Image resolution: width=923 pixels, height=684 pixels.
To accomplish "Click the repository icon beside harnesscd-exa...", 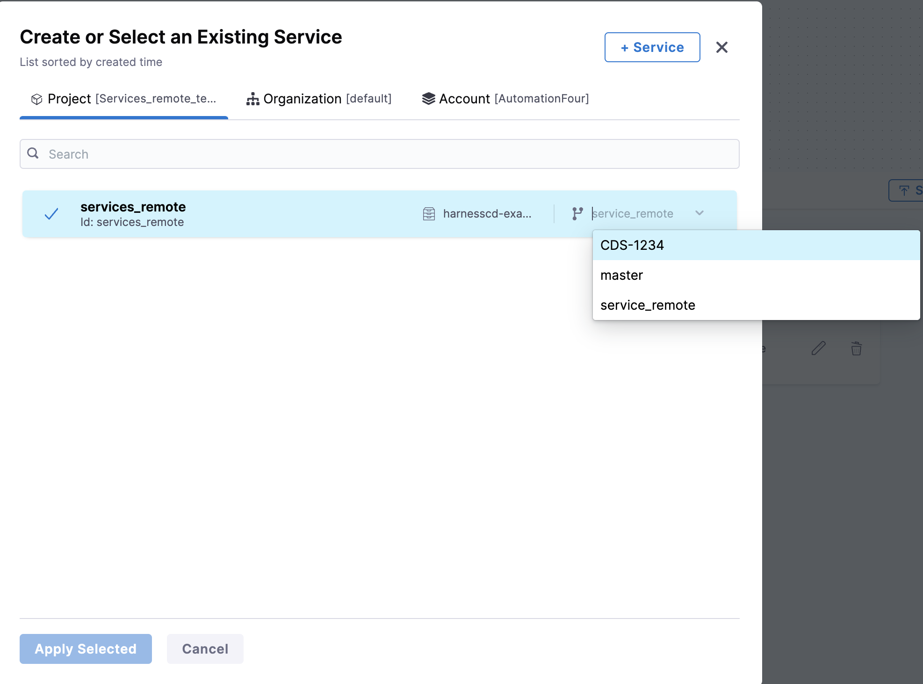I will [429, 214].
